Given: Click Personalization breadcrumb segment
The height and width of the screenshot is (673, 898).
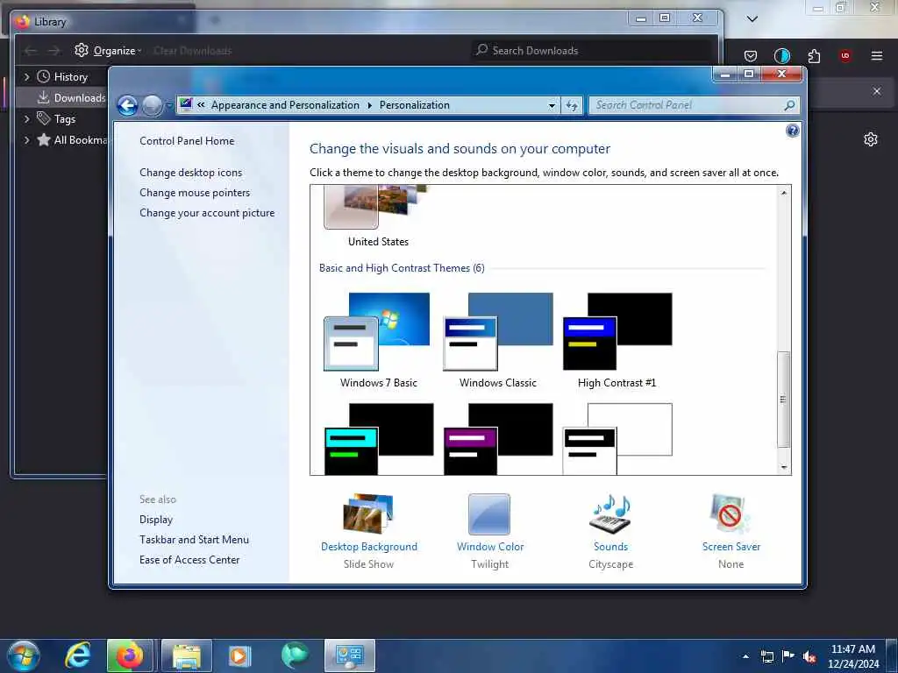Looking at the screenshot, I should [414, 105].
